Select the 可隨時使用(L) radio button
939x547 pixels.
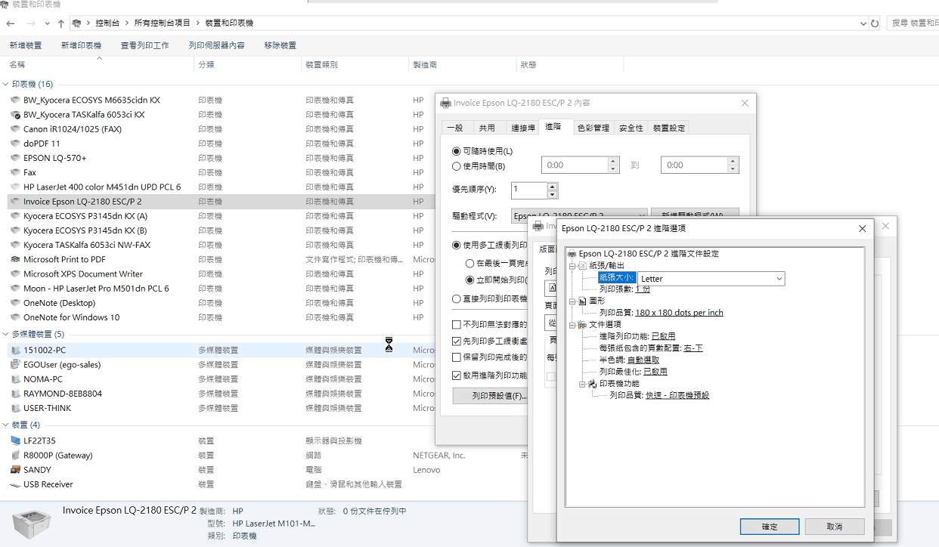457,152
